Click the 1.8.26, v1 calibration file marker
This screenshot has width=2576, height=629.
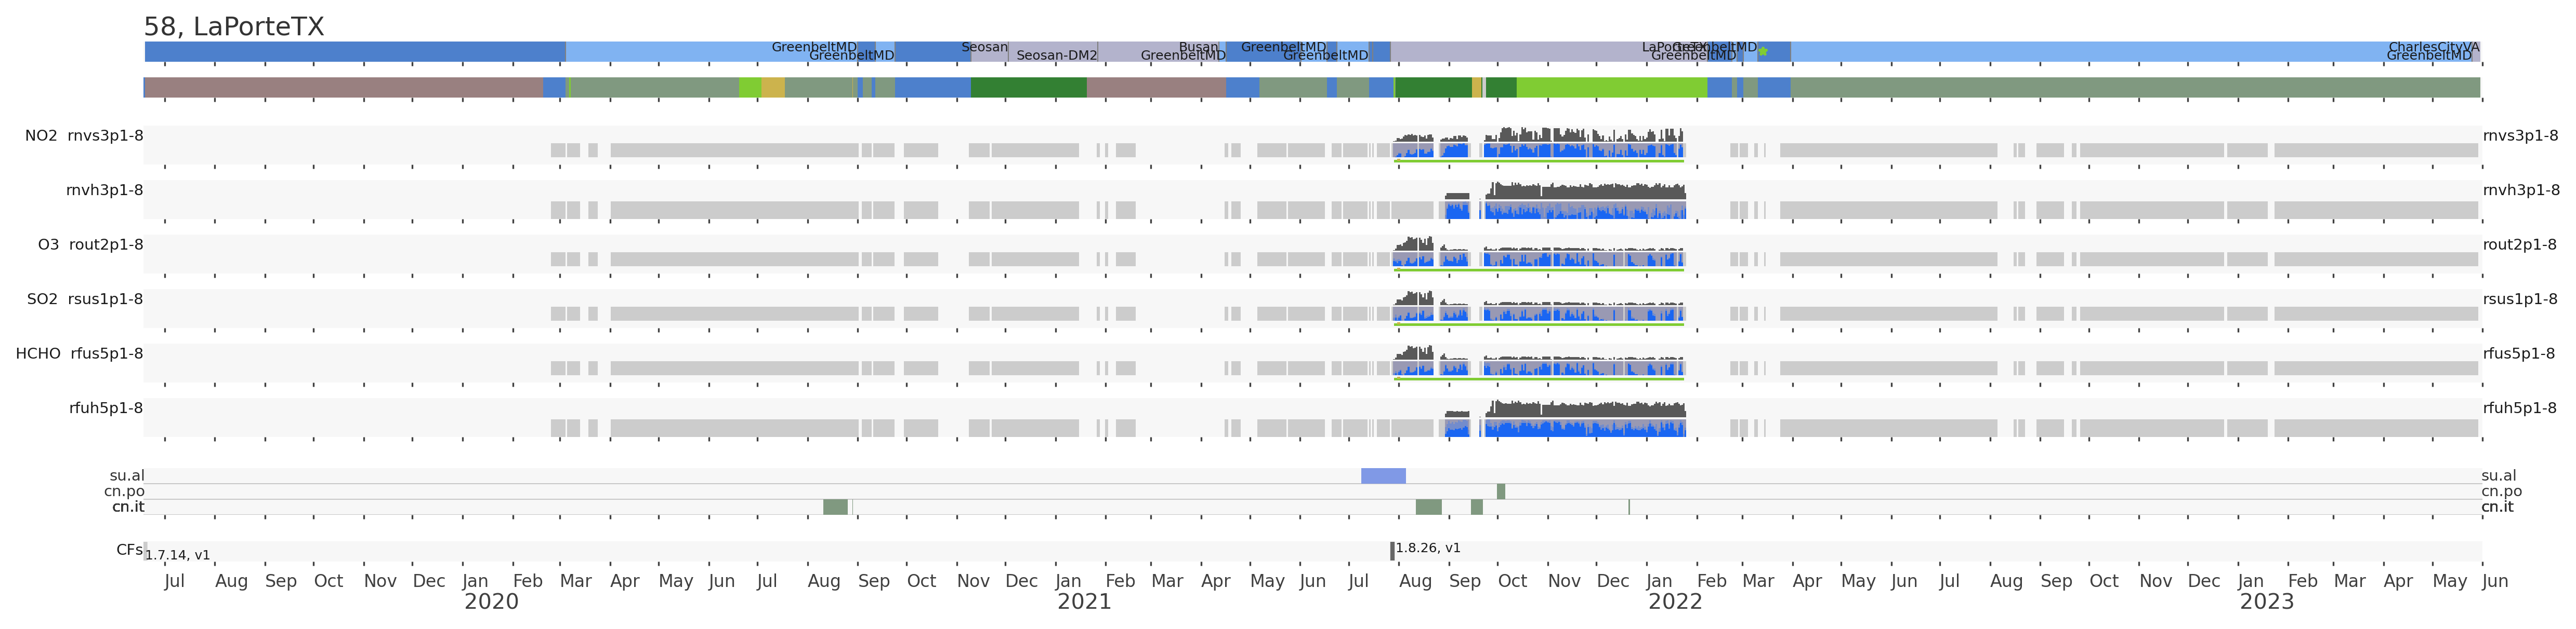1392,551
